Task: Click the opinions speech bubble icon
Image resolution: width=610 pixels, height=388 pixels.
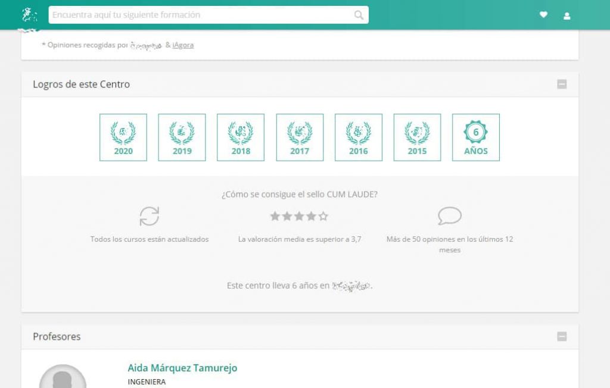Action: [449, 216]
